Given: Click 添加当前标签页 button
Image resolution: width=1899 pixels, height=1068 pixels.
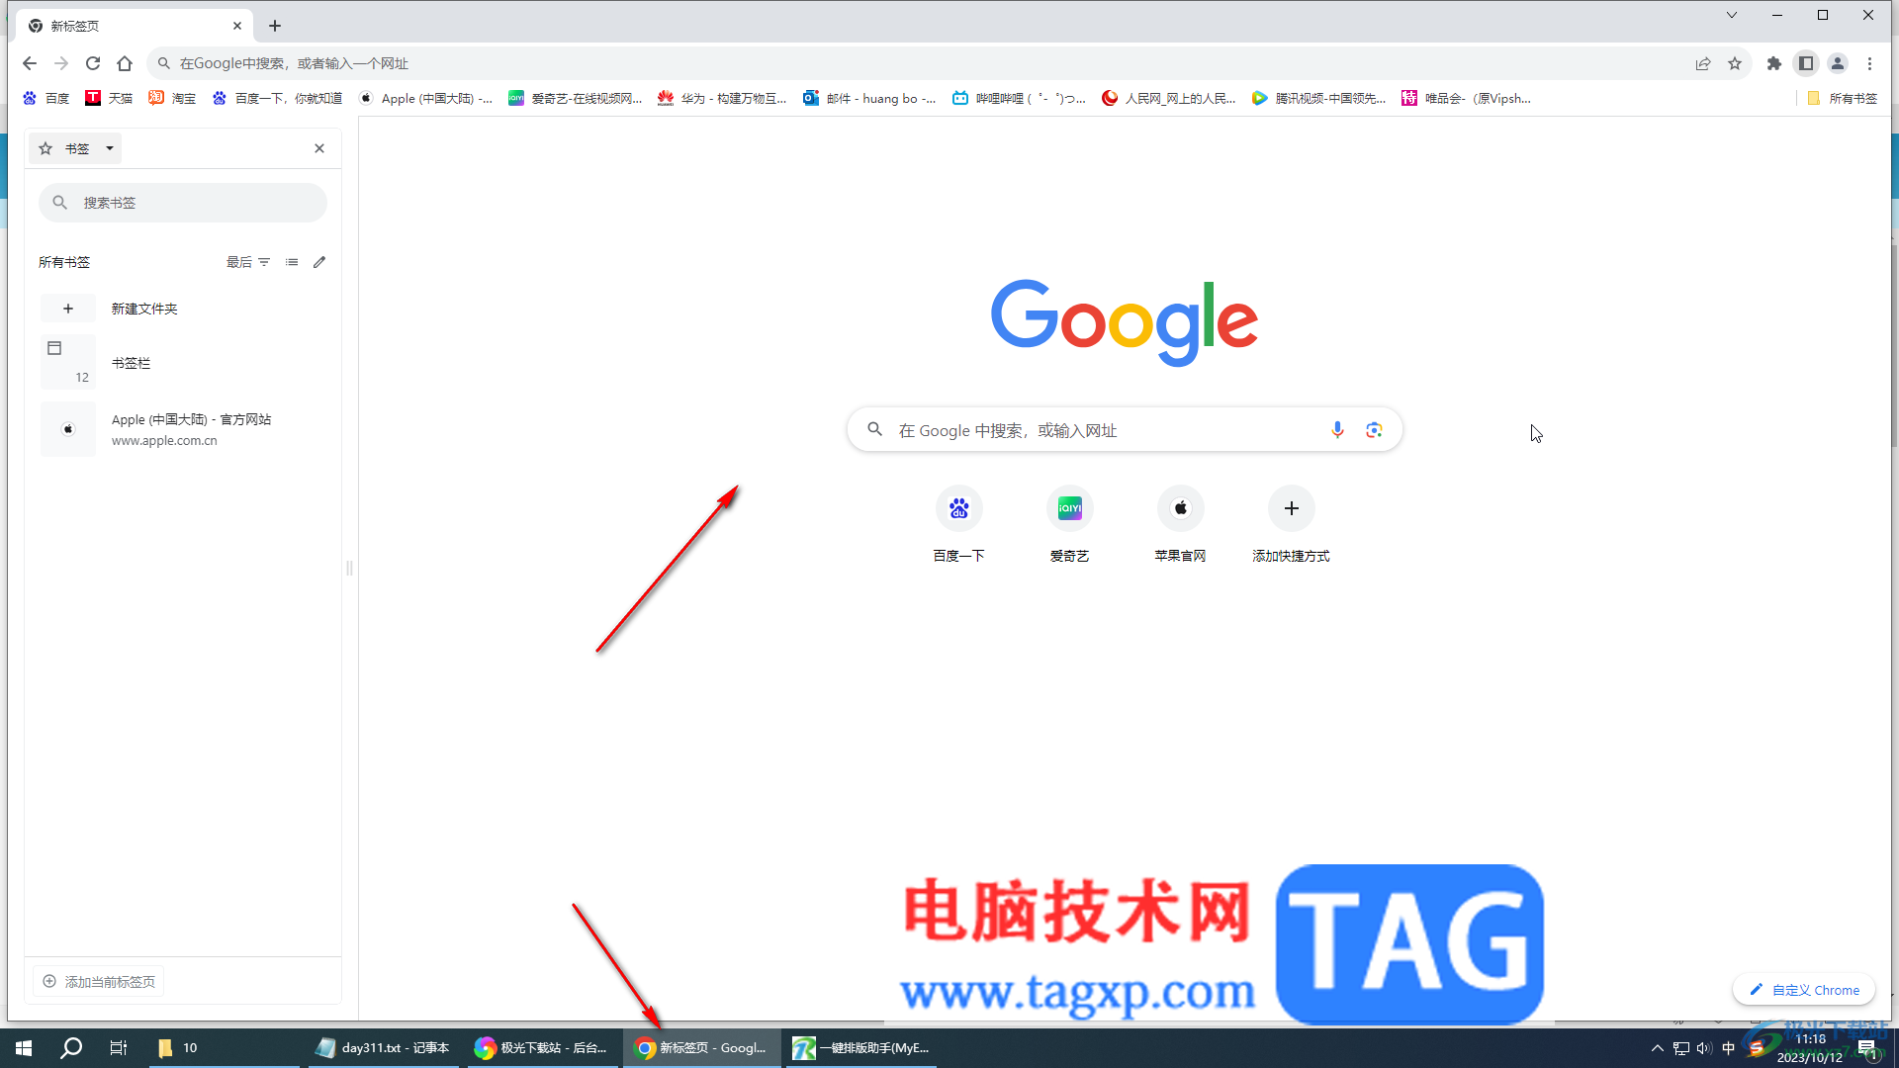Looking at the screenshot, I should (99, 981).
